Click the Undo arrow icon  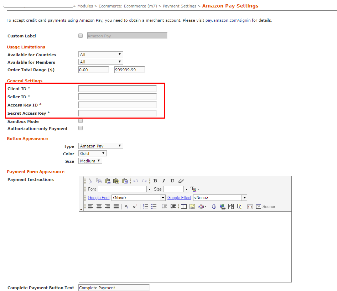[x=136, y=181]
